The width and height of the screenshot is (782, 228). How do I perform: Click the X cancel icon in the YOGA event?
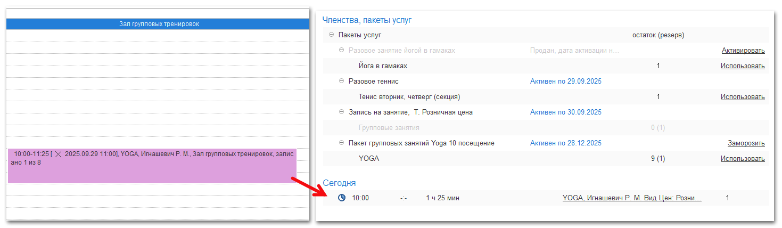[59, 153]
